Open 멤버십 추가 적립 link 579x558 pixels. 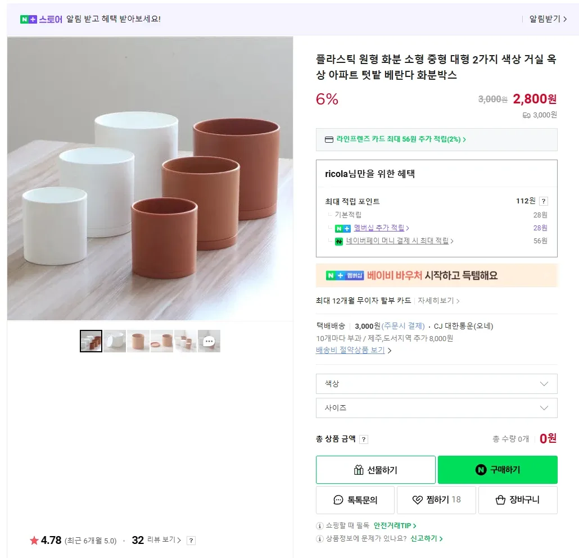pos(381,228)
